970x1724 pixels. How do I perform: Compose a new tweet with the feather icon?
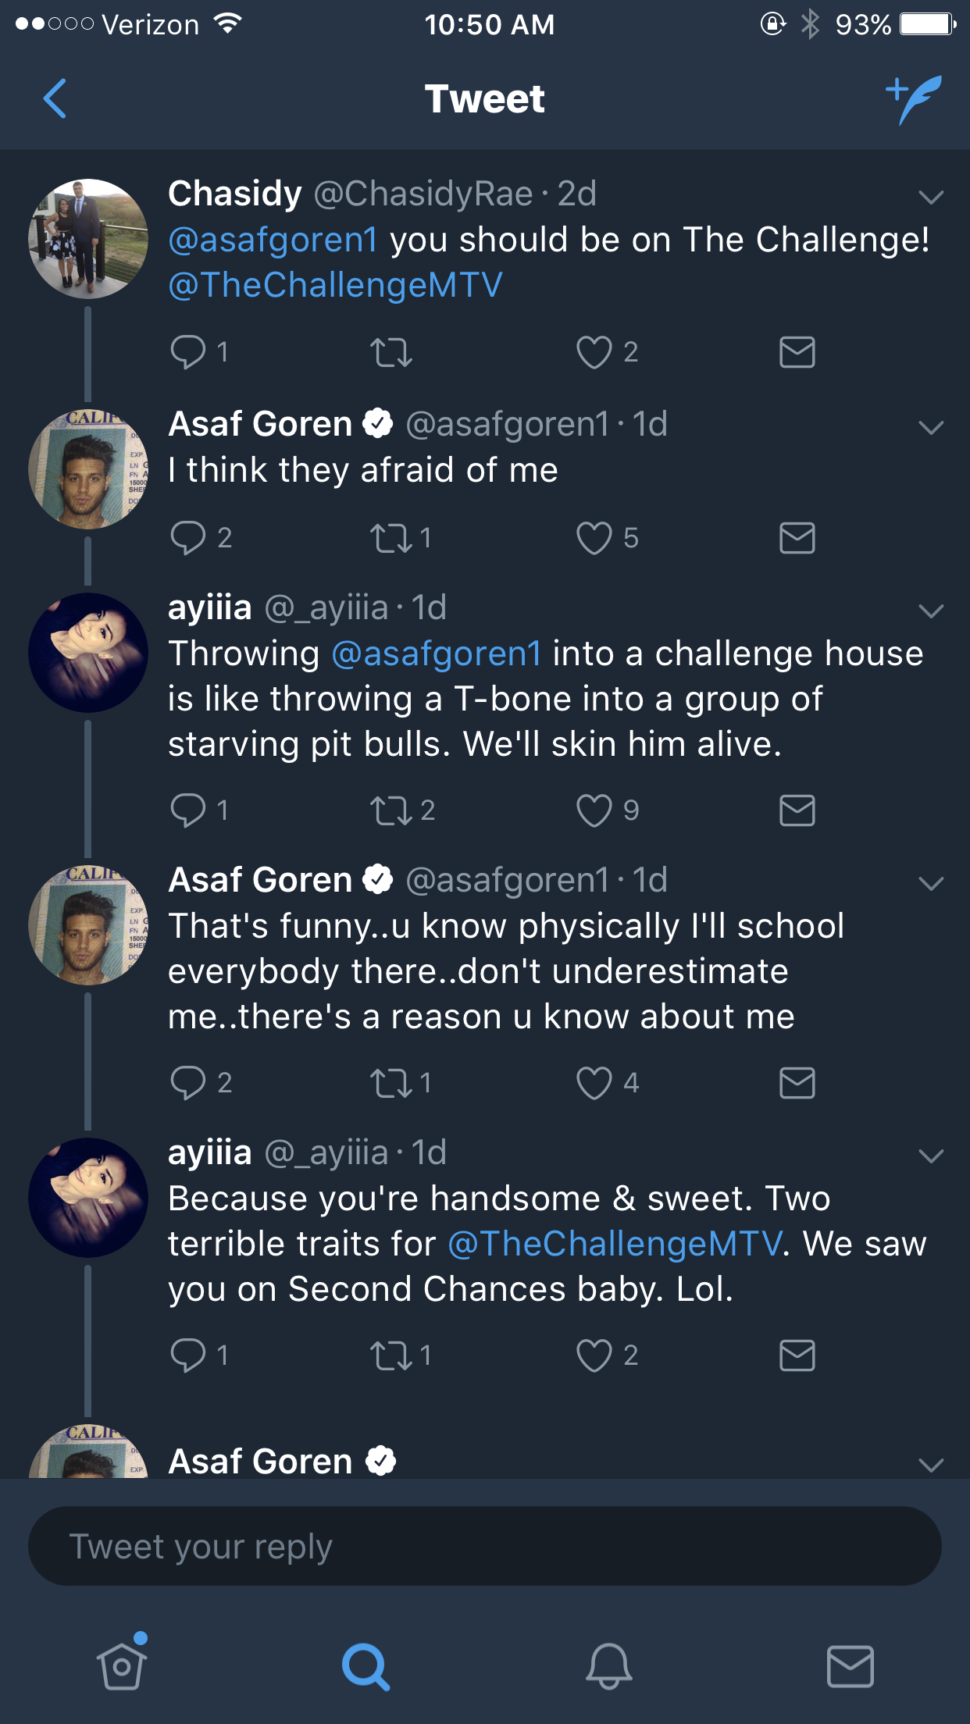[914, 100]
